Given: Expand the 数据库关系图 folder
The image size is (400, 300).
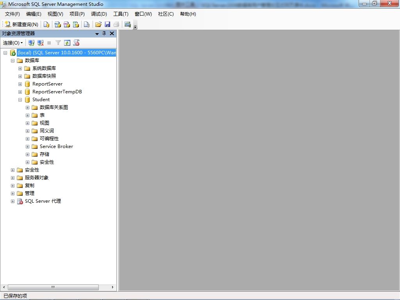Looking at the screenshot, I should point(27,108).
